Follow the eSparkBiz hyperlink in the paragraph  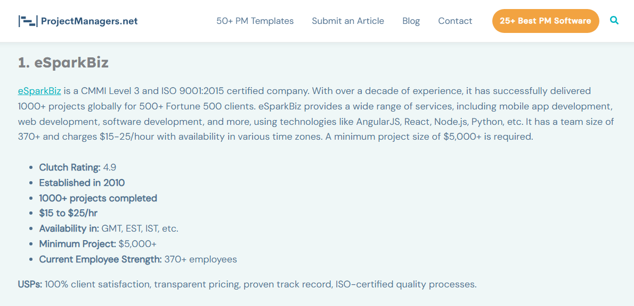pyautogui.click(x=39, y=91)
